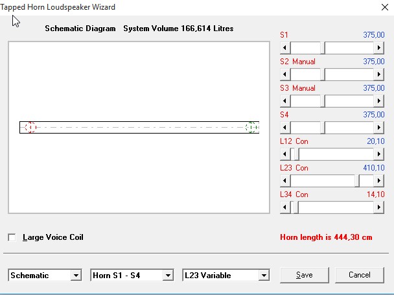This screenshot has width=394, height=295.
Task: Increase L23 Con with right arrow
Action: pos(379,181)
